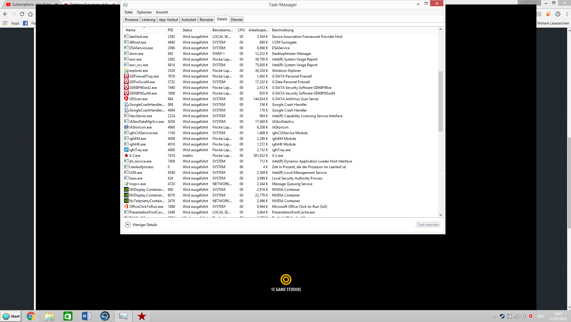Click the network signal tray icon

pos(516,316)
